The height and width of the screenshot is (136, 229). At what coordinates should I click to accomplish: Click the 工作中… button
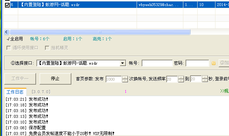point(20,79)
